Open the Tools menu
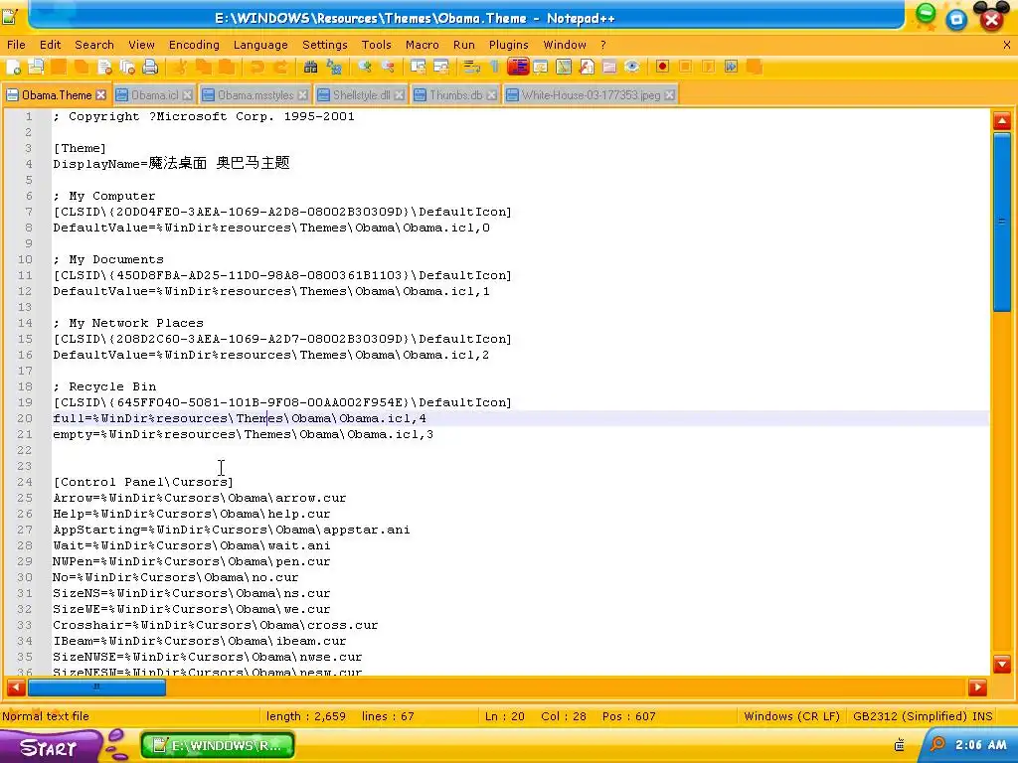This screenshot has width=1018, height=763. (x=377, y=45)
